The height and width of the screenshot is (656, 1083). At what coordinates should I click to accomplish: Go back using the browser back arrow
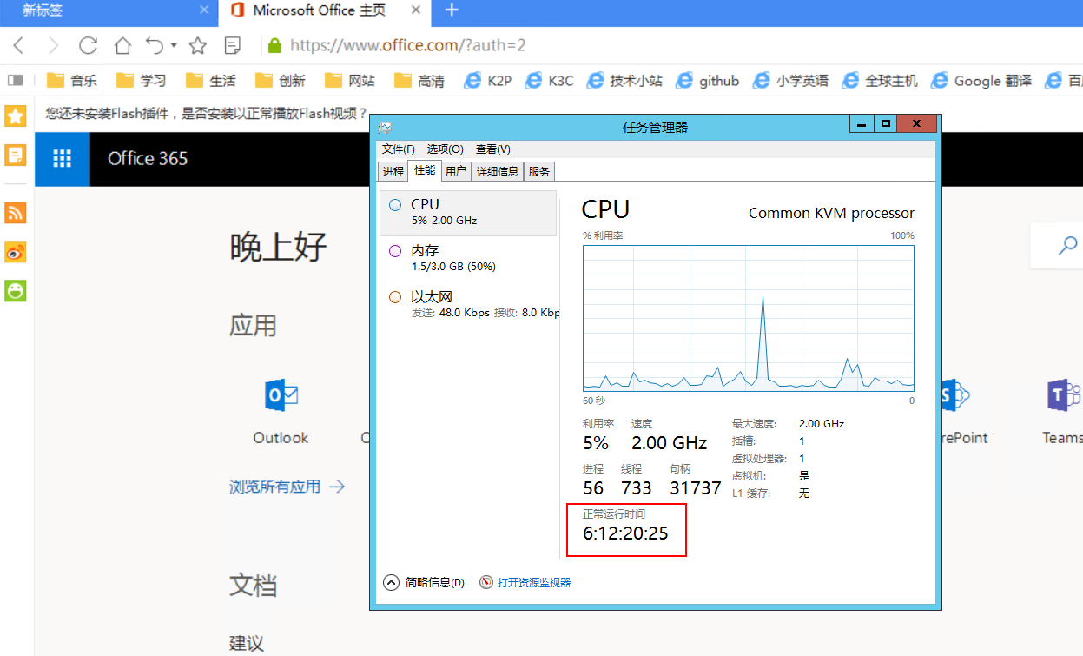tap(19, 45)
